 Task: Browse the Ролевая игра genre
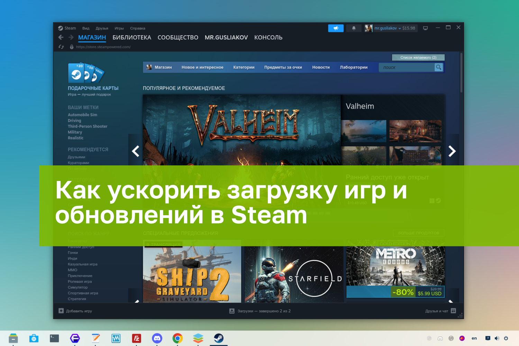click(80, 282)
